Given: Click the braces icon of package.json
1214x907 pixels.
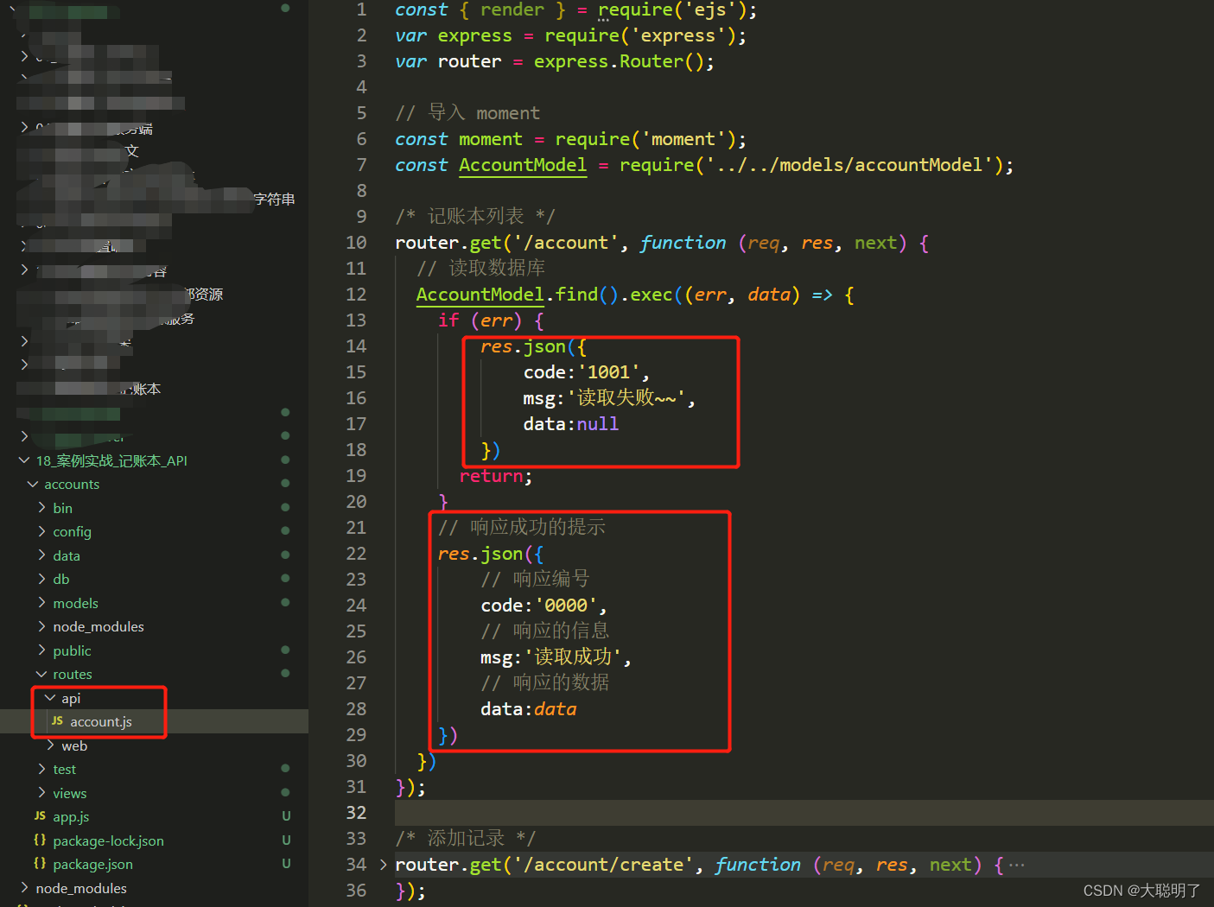Looking at the screenshot, I should click(40, 864).
